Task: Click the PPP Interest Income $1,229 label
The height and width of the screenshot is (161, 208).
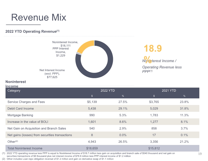Action: pyautogui.click(x=61, y=52)
